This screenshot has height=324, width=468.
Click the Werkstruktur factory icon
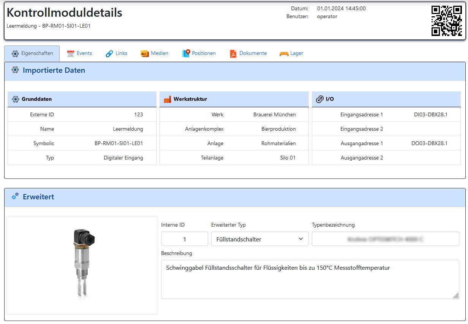168,99
